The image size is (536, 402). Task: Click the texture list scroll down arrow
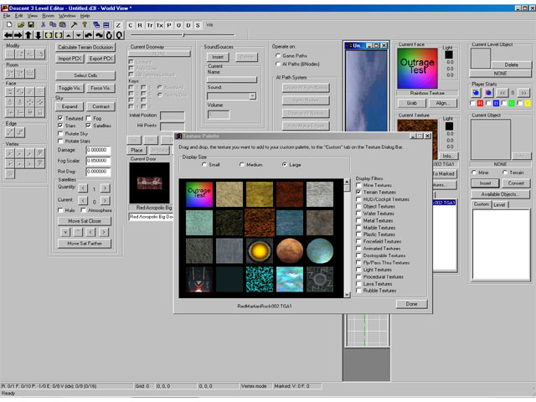point(348,294)
